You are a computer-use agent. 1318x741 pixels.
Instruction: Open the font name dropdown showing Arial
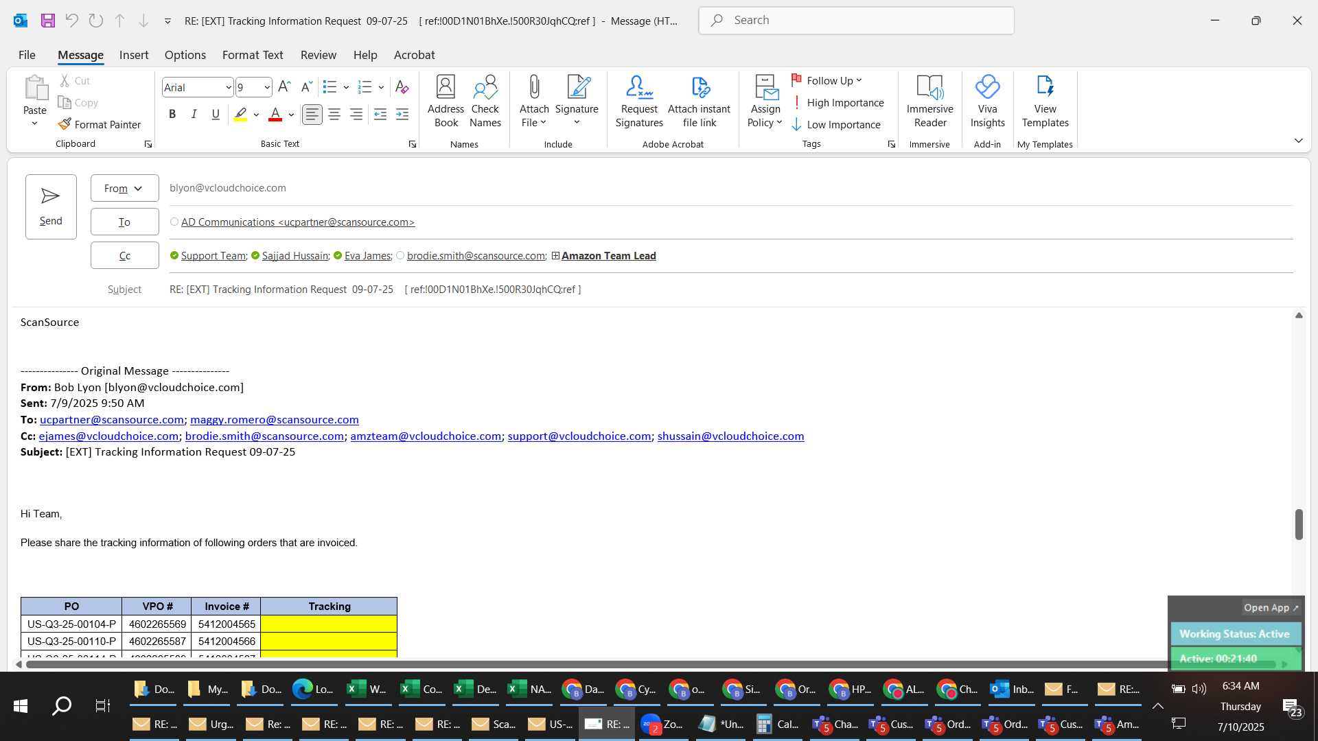[228, 88]
